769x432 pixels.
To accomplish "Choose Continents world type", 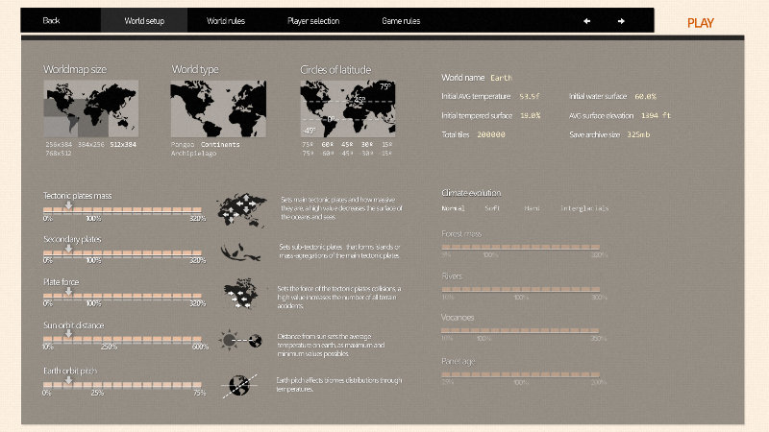I will coord(220,145).
